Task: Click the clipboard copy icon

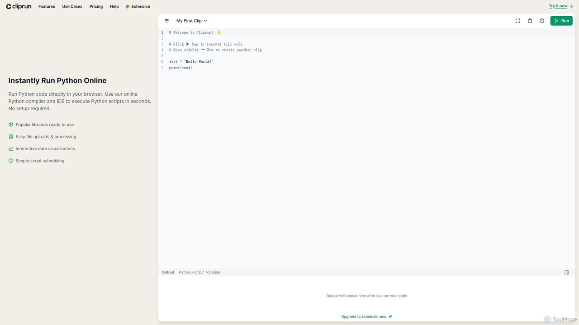Action: (530, 21)
